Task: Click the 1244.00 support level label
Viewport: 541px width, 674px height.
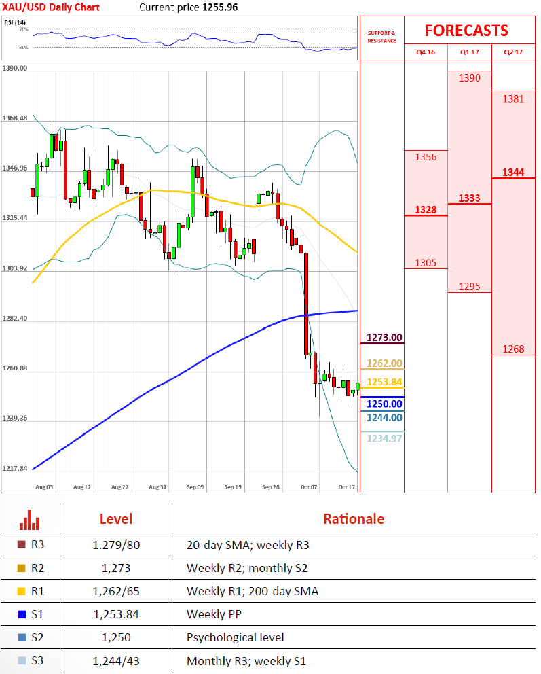Action: pos(384,417)
